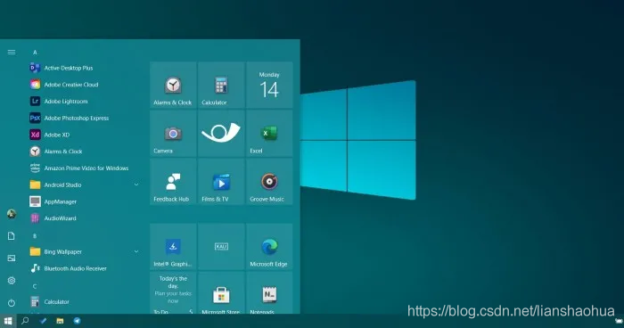This screenshot has height=328, width=624.
Task: Open the Films & TV tile
Action: pyautogui.click(x=221, y=182)
